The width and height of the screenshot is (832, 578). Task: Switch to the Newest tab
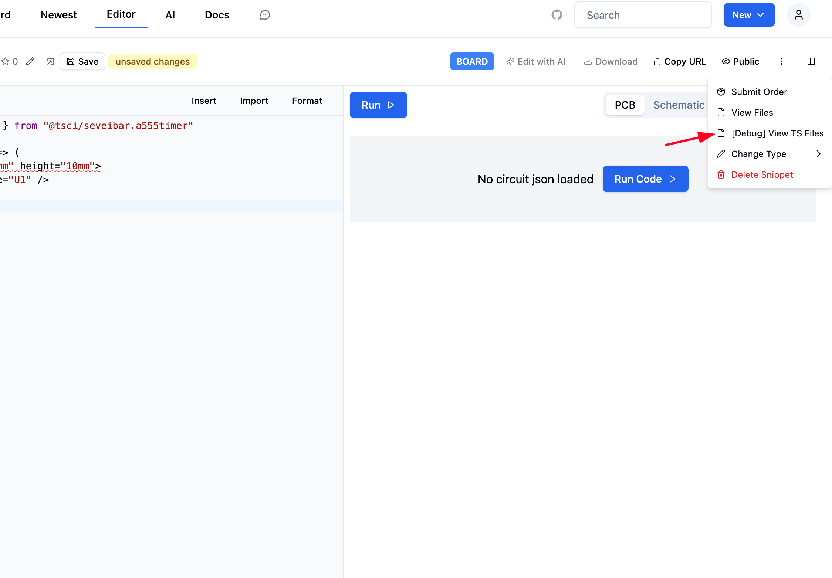coord(58,15)
